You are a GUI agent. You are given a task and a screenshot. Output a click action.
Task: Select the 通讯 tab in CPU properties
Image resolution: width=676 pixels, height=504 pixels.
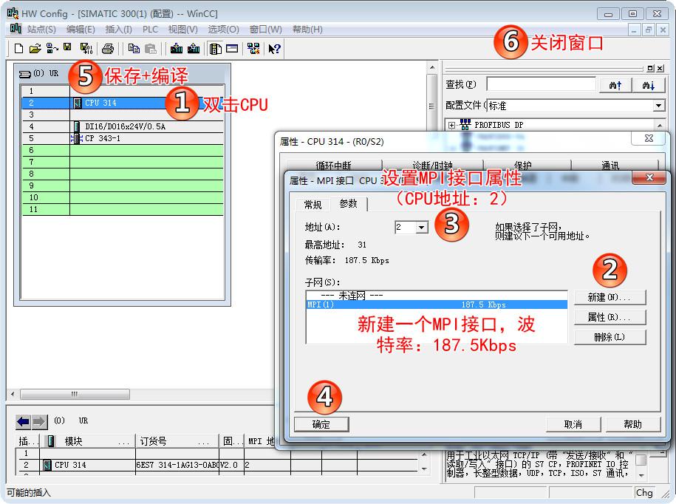[x=610, y=165]
